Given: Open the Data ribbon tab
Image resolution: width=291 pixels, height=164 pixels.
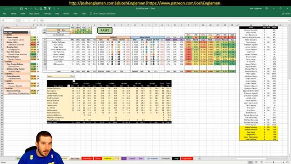Looking at the screenshot, I should point(57,14).
